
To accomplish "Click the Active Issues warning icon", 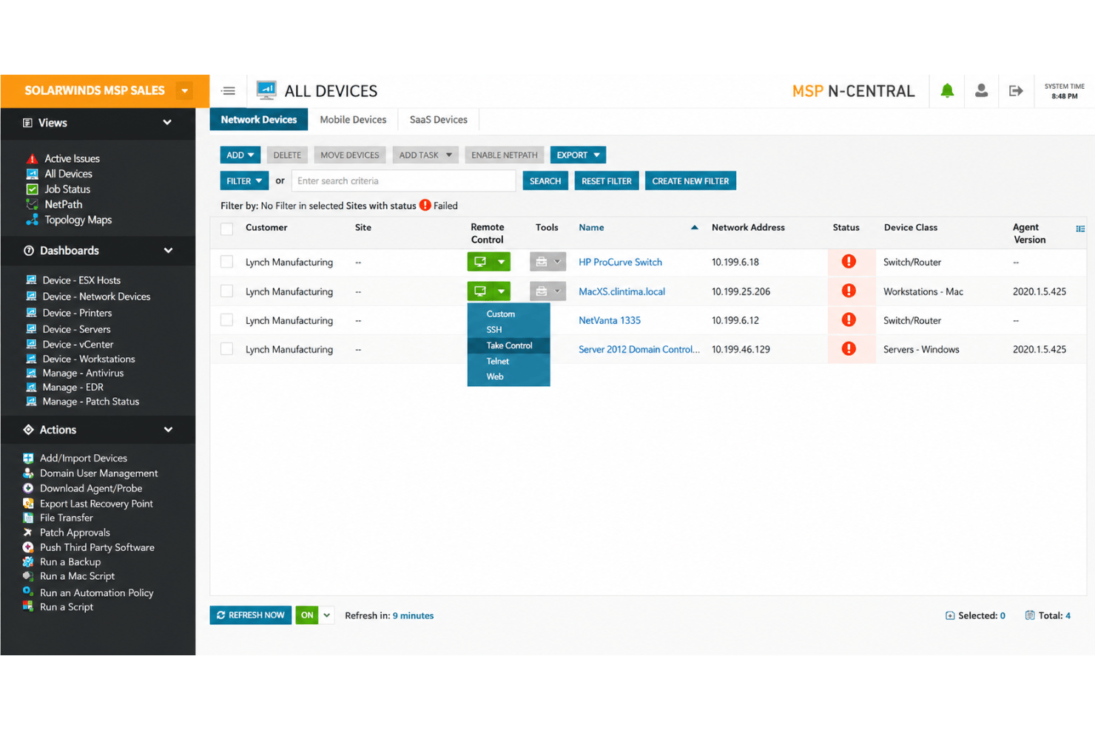I will (x=32, y=158).
